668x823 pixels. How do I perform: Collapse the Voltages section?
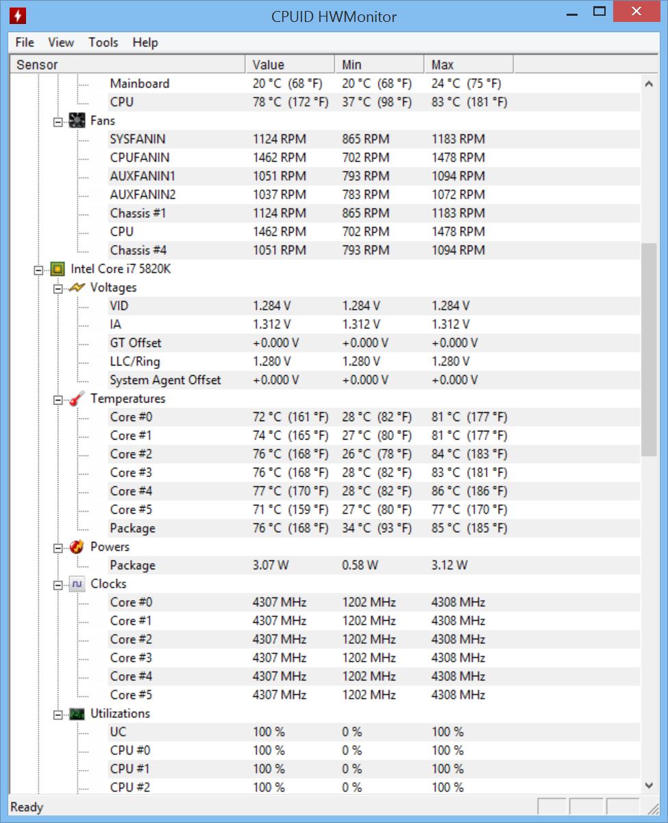point(58,288)
